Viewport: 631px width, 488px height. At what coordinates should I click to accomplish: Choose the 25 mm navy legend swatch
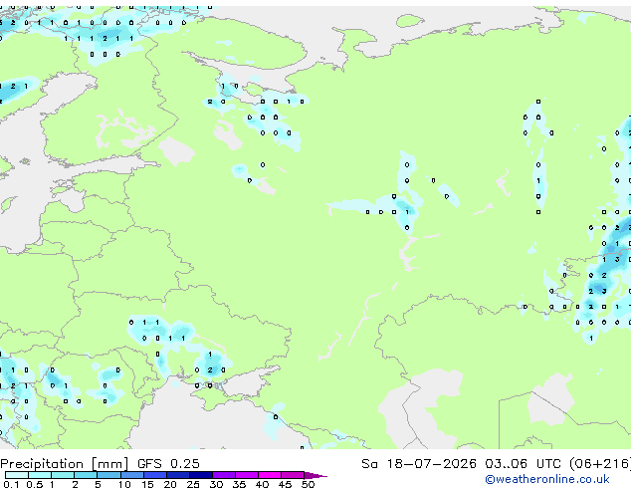click(x=201, y=475)
